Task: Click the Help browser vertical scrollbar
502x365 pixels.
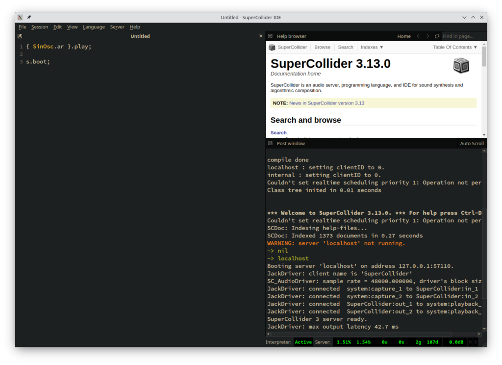Action: (484, 56)
